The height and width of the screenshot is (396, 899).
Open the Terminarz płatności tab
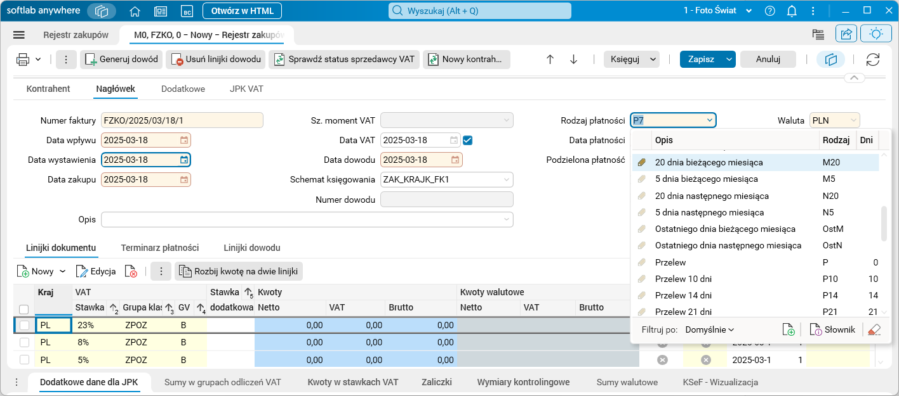[160, 248]
